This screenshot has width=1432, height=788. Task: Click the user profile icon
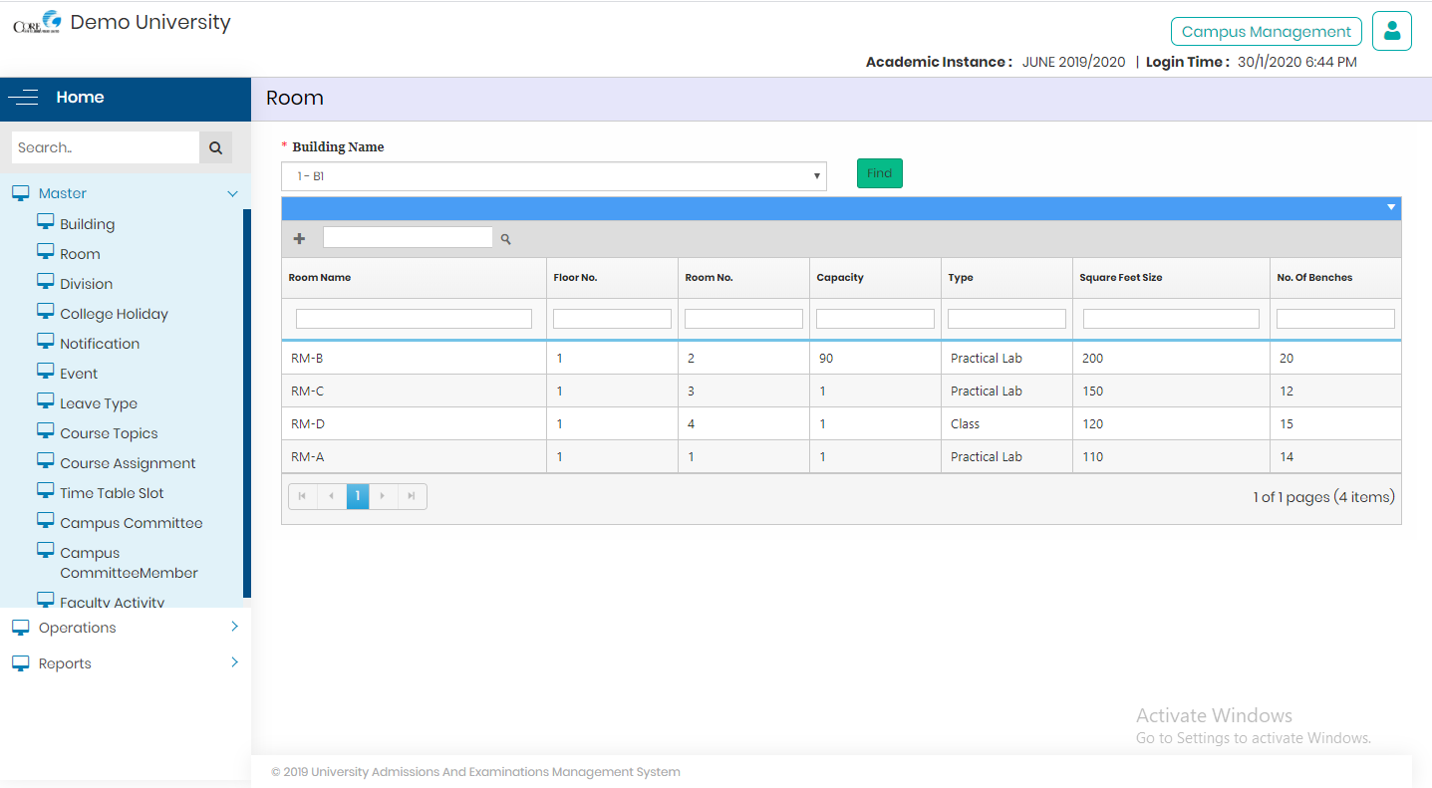1391,31
